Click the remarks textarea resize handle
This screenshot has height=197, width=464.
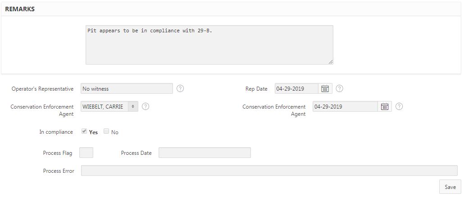[x=331, y=62]
